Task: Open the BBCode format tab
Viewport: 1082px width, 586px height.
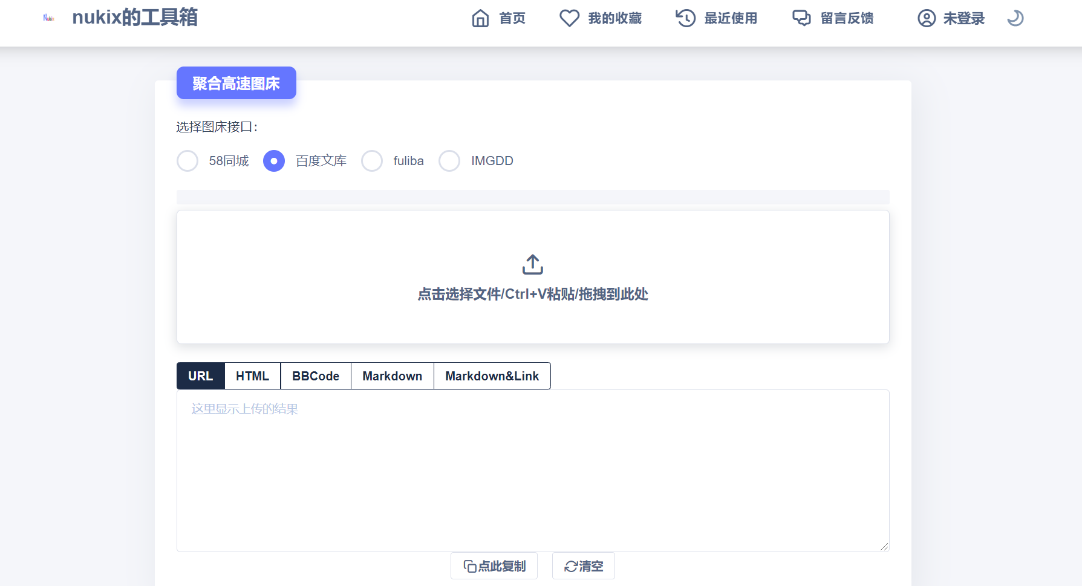Action: click(316, 376)
